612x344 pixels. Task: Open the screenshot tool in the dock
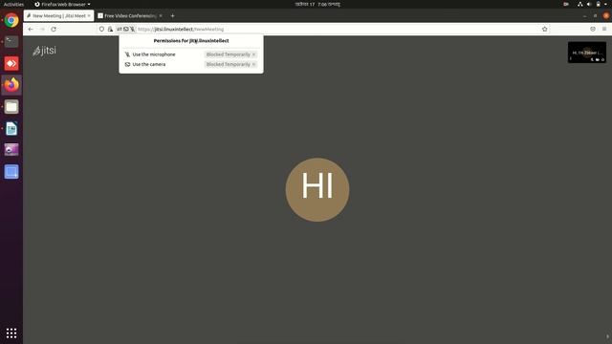click(x=11, y=150)
